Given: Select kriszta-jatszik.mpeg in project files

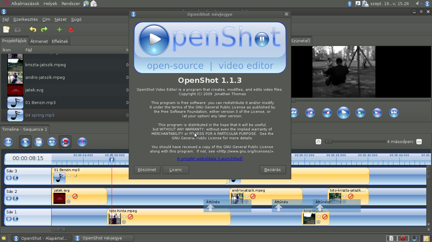Looking at the screenshot, I should click(46, 65).
